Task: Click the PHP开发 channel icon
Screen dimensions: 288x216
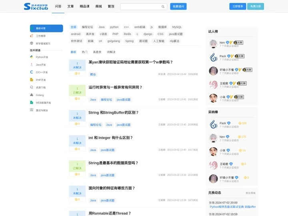Action: click(32, 80)
